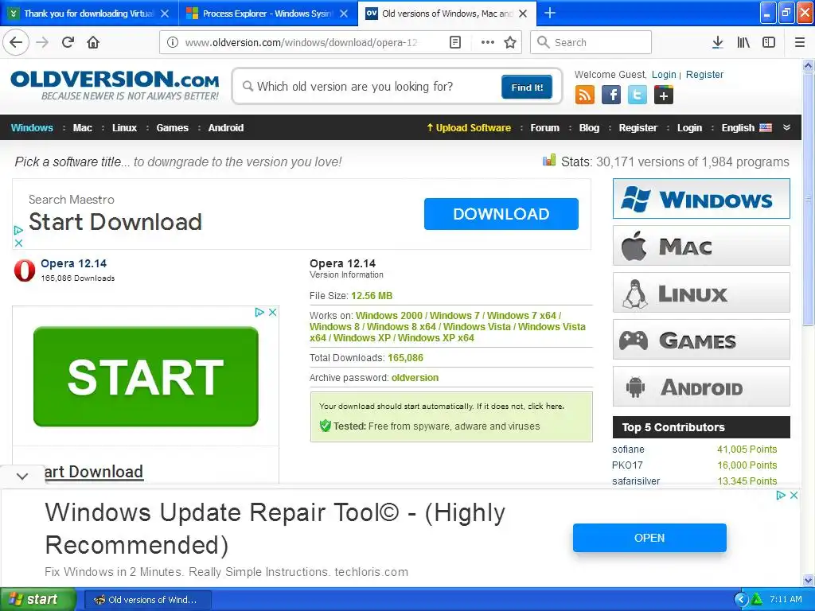Expand the English language dropdown
This screenshot has width=815, height=611.
pyautogui.click(x=747, y=128)
